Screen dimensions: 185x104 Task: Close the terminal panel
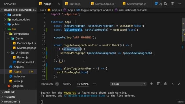[x=179, y=84]
